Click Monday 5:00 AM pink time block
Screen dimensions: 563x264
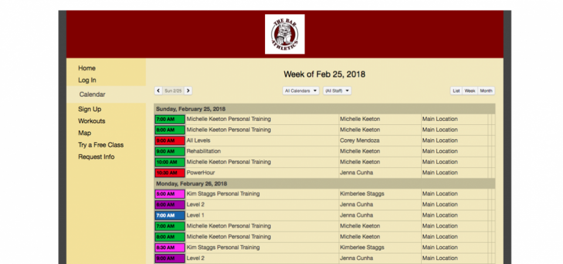coord(170,194)
